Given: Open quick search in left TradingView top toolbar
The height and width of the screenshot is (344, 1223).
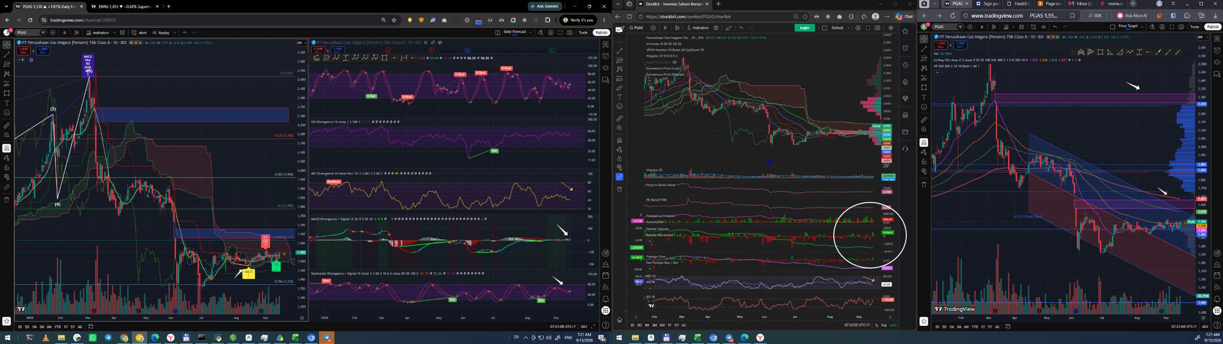Looking at the screenshot, I should (x=541, y=32).
